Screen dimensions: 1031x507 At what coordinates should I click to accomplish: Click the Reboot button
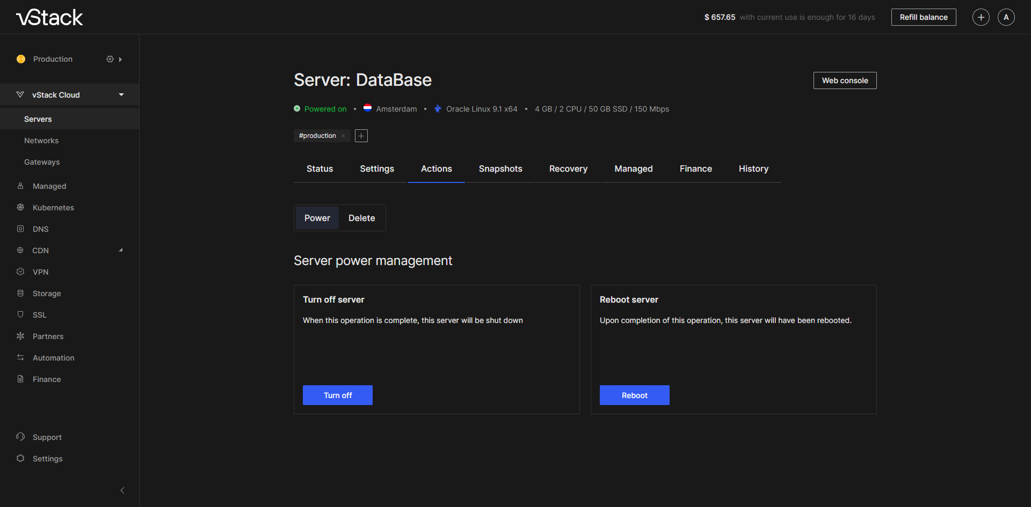[635, 395]
